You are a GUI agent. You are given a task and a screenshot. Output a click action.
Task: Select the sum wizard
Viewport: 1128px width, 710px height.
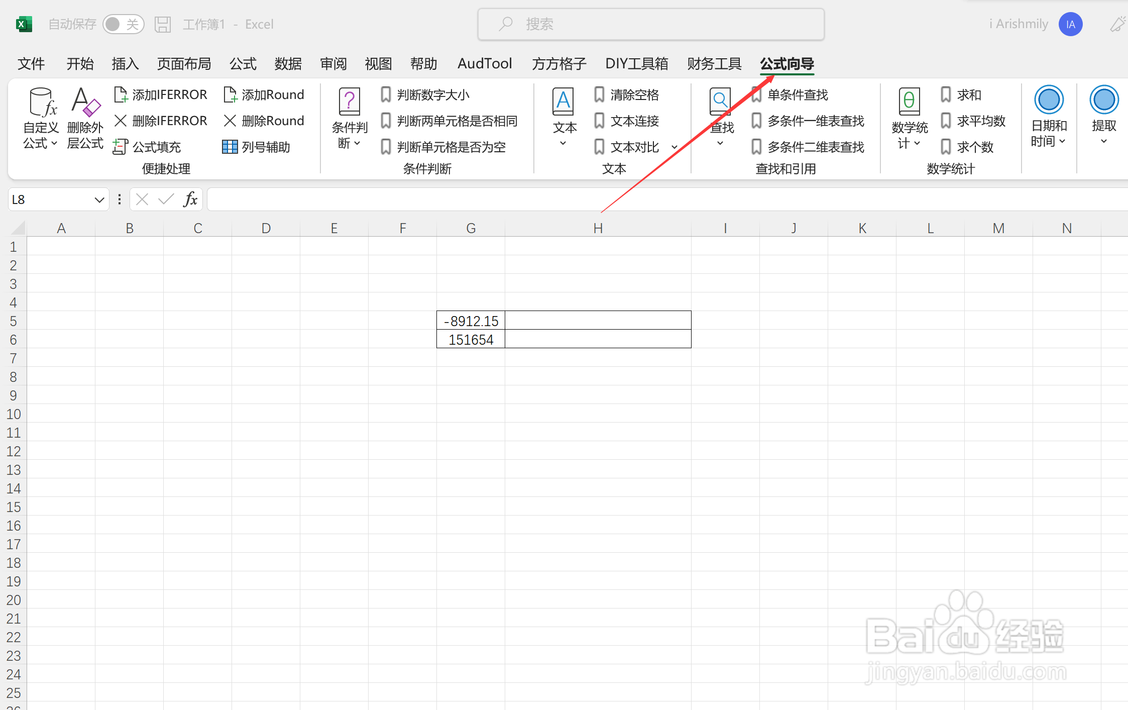(x=961, y=94)
